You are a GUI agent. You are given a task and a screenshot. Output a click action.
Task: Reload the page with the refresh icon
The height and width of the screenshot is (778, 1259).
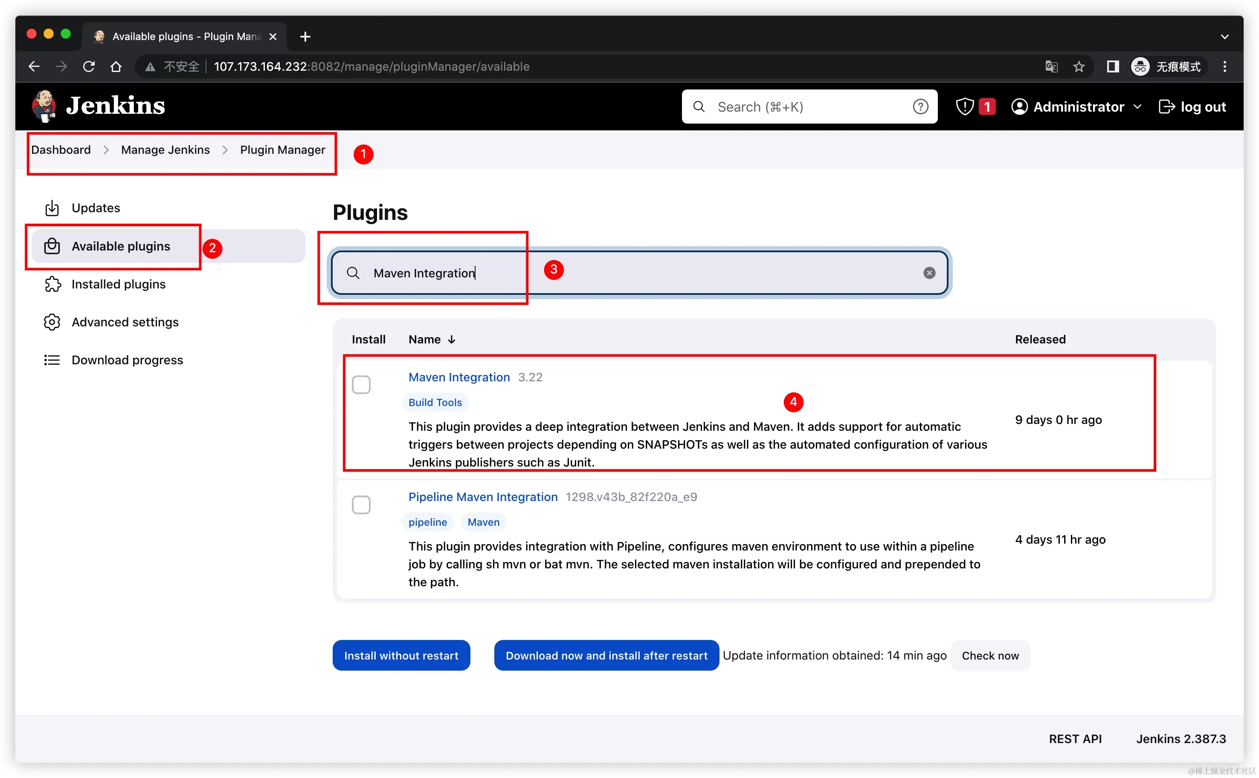(89, 67)
